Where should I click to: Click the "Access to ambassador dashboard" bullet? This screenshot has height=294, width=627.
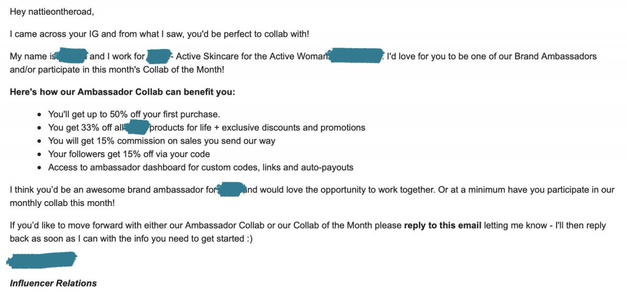point(200,167)
